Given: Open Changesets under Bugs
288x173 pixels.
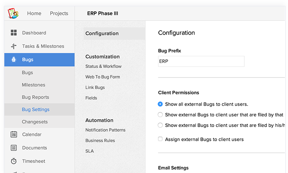Looking at the screenshot, I should 35,122.
